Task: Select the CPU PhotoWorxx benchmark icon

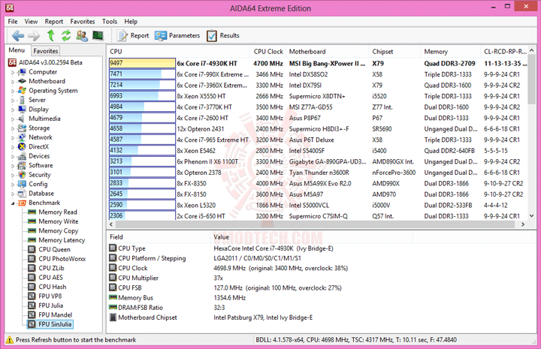Action: (x=32, y=258)
